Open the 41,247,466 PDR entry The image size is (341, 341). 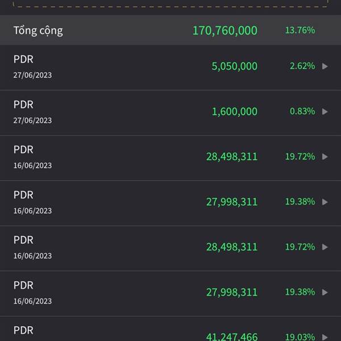[170, 330]
